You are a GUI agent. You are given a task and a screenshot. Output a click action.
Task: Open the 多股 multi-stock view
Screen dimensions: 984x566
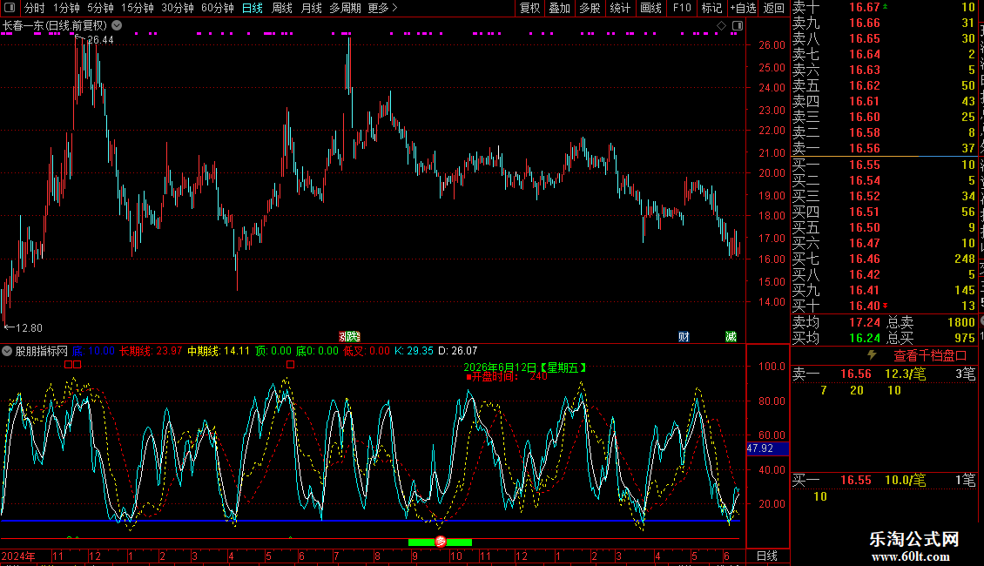(590, 8)
